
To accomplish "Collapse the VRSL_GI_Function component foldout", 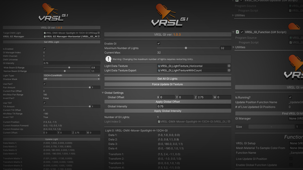I will pos(233,32).
